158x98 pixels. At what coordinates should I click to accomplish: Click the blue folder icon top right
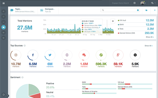tap(146, 10)
